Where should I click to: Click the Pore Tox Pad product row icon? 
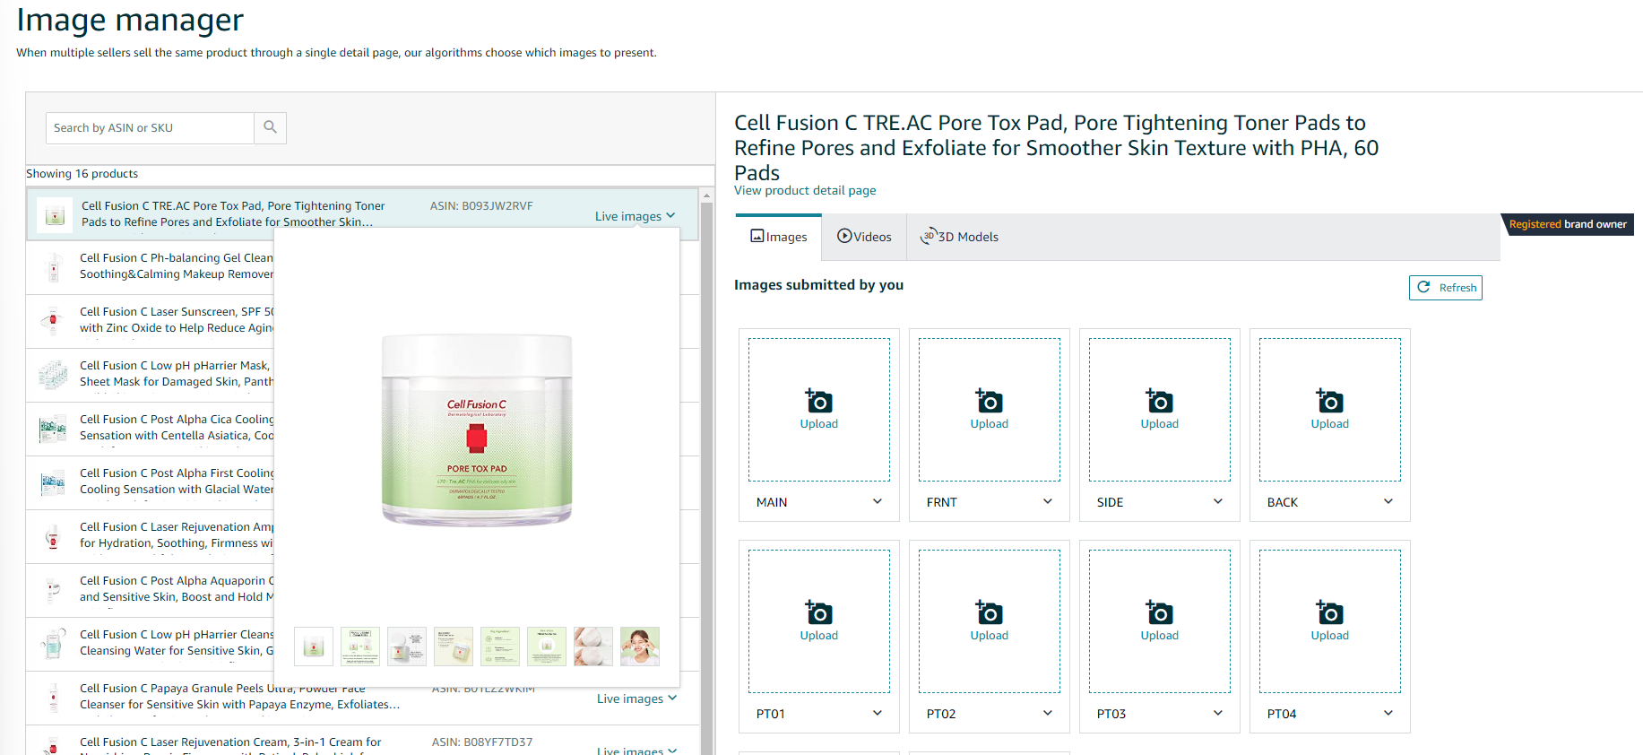tap(55, 215)
